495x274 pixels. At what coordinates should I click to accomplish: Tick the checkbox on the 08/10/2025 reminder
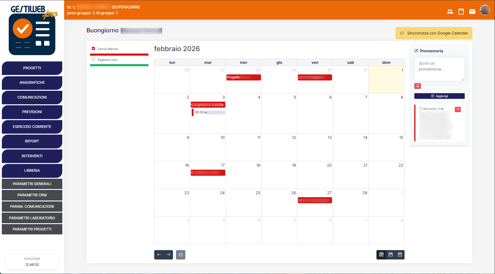421,108
